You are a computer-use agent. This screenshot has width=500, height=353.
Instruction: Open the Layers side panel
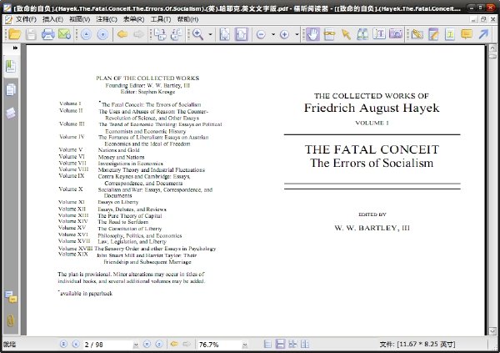pos(11,113)
